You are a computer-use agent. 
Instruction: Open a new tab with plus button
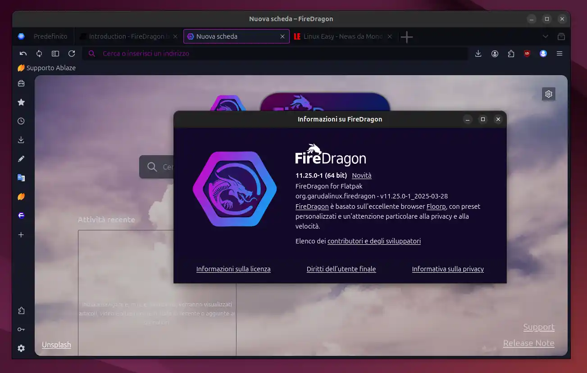point(407,37)
